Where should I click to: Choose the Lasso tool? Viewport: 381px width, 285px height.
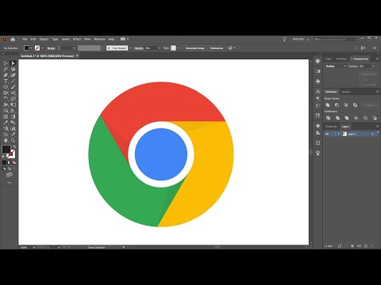pyautogui.click(x=13, y=69)
